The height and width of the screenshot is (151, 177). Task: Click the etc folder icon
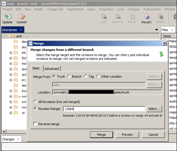pos(16,53)
